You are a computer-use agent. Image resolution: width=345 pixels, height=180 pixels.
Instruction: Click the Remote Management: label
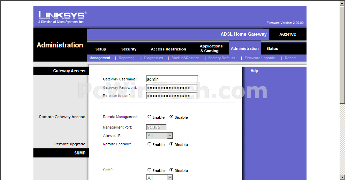coord(120,117)
